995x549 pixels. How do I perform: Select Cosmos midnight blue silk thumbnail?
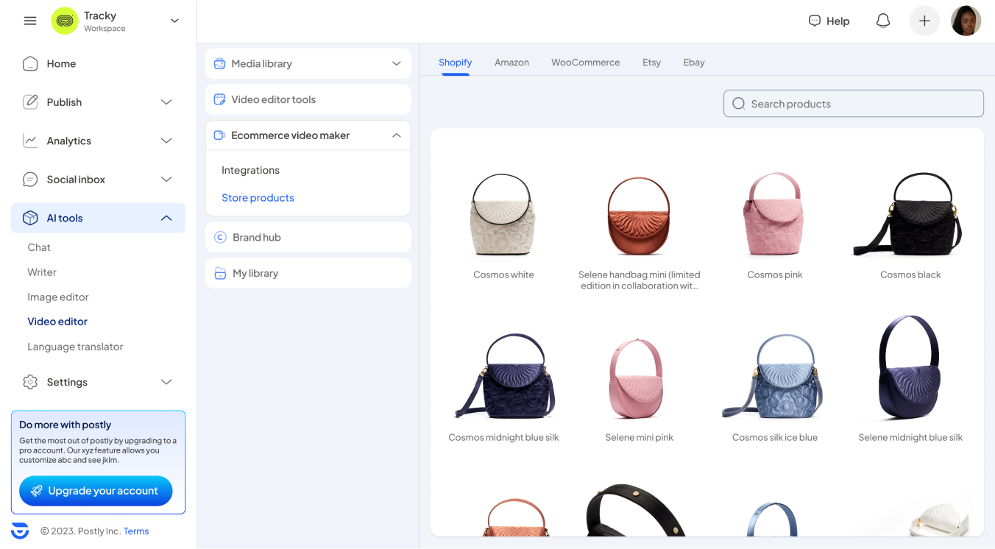click(x=503, y=375)
